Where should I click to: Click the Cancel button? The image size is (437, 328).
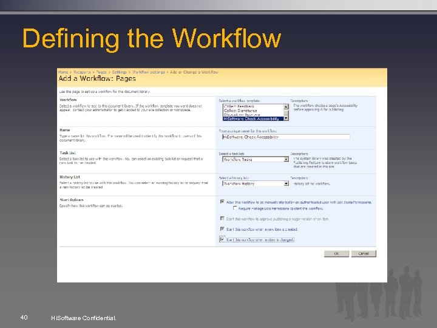(x=364, y=253)
